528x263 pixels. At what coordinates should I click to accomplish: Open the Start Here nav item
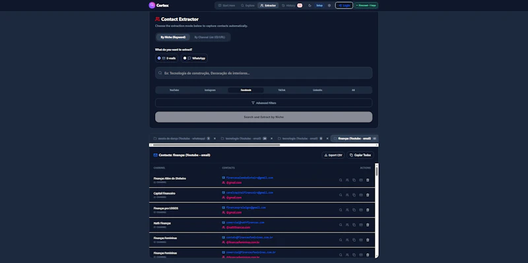[226, 5]
